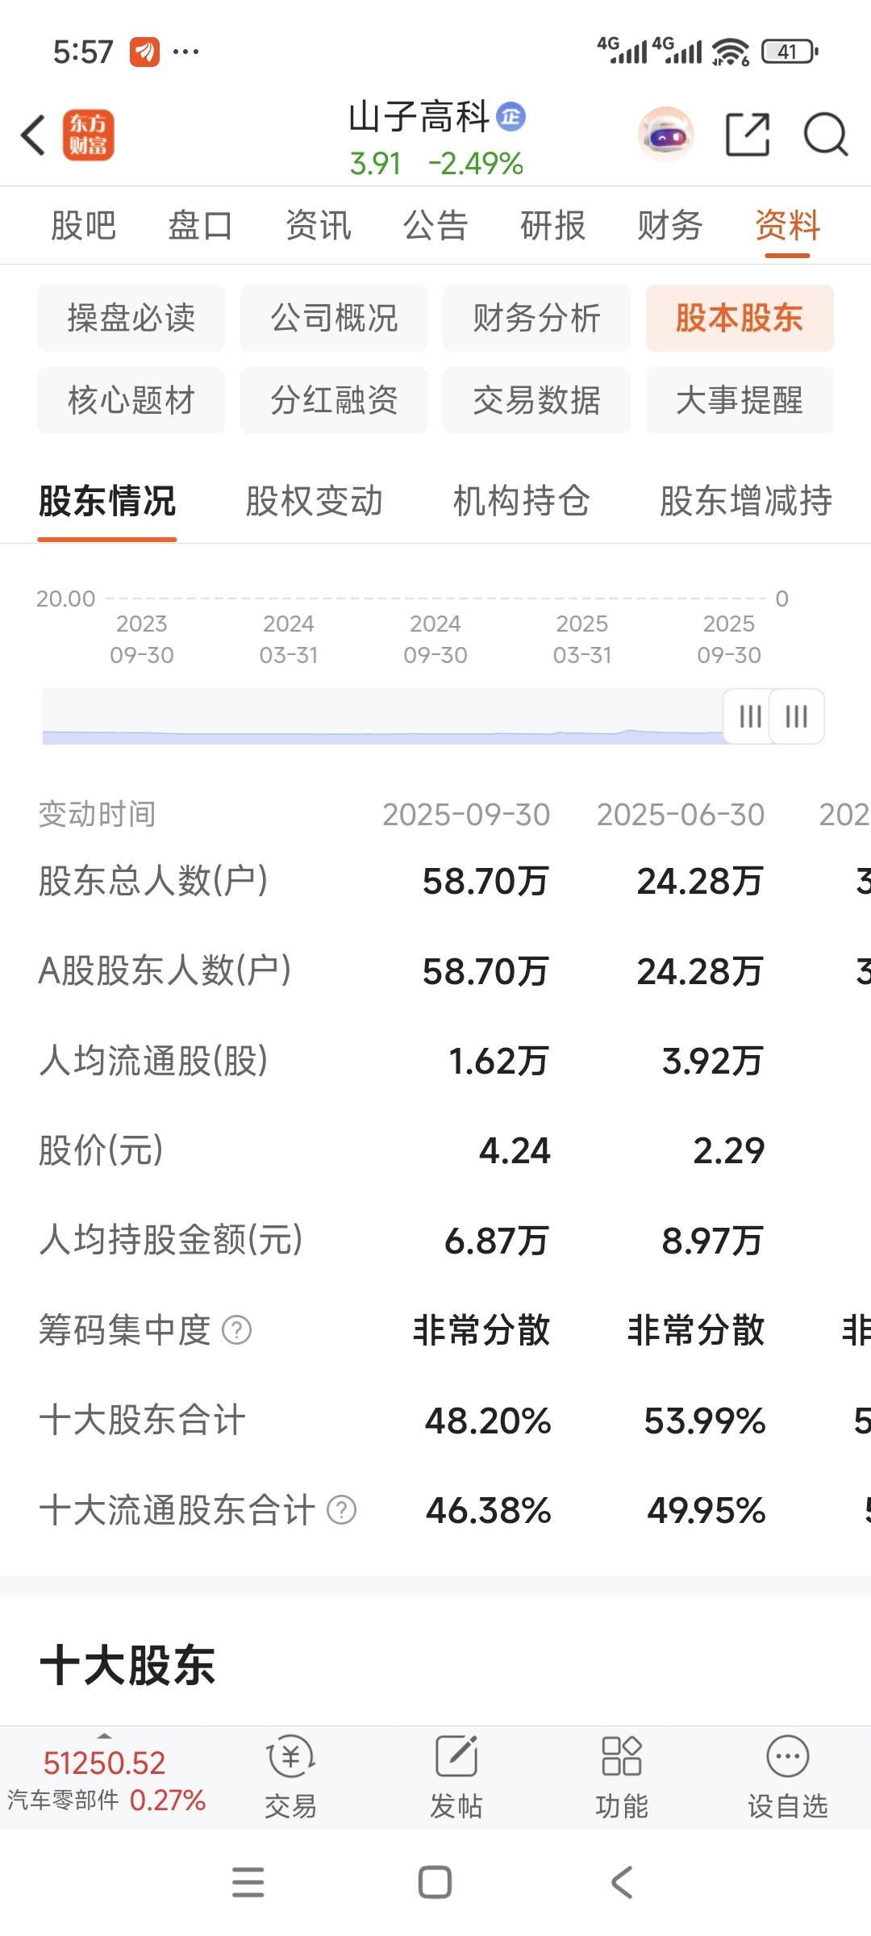This screenshot has width=871, height=1936.
Task: Tap the 58.70万 value in 股东总人数 row
Action: pyautogui.click(x=486, y=881)
